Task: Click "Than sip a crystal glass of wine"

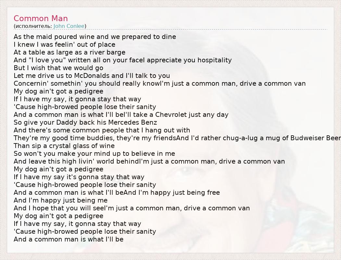Action: [x=64, y=146]
